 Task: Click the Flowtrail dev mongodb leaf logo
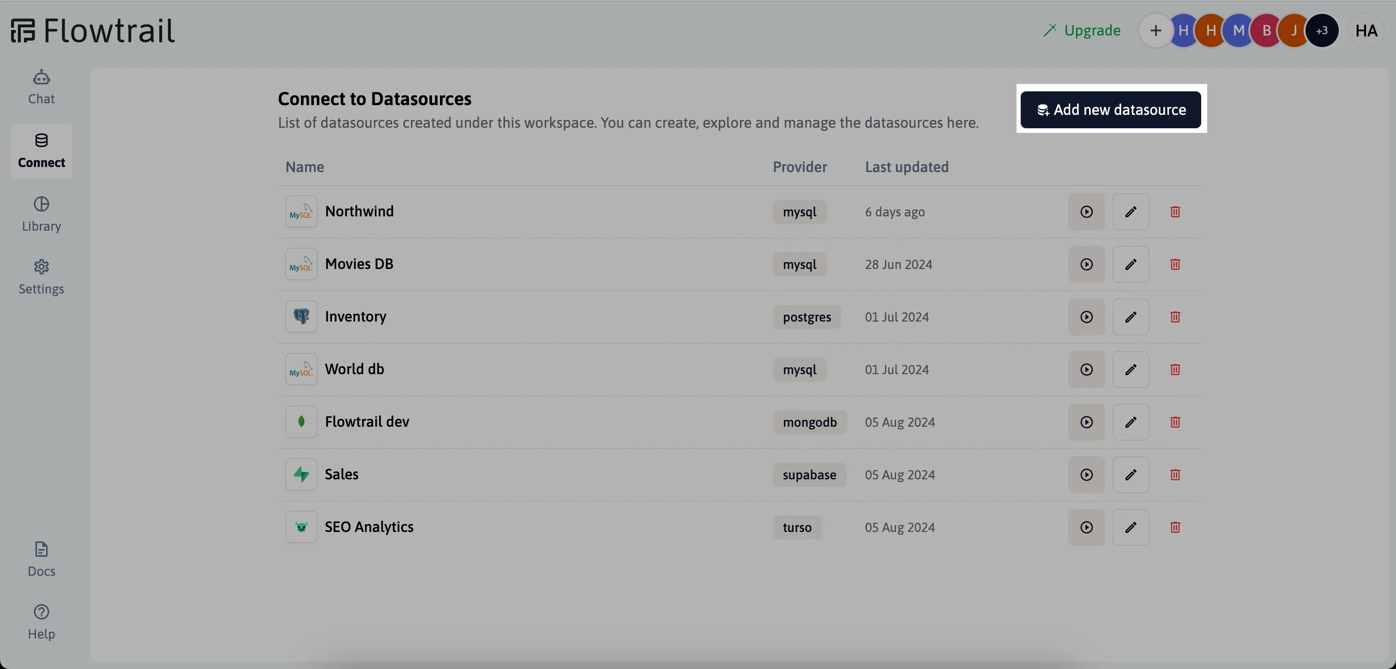[301, 422]
